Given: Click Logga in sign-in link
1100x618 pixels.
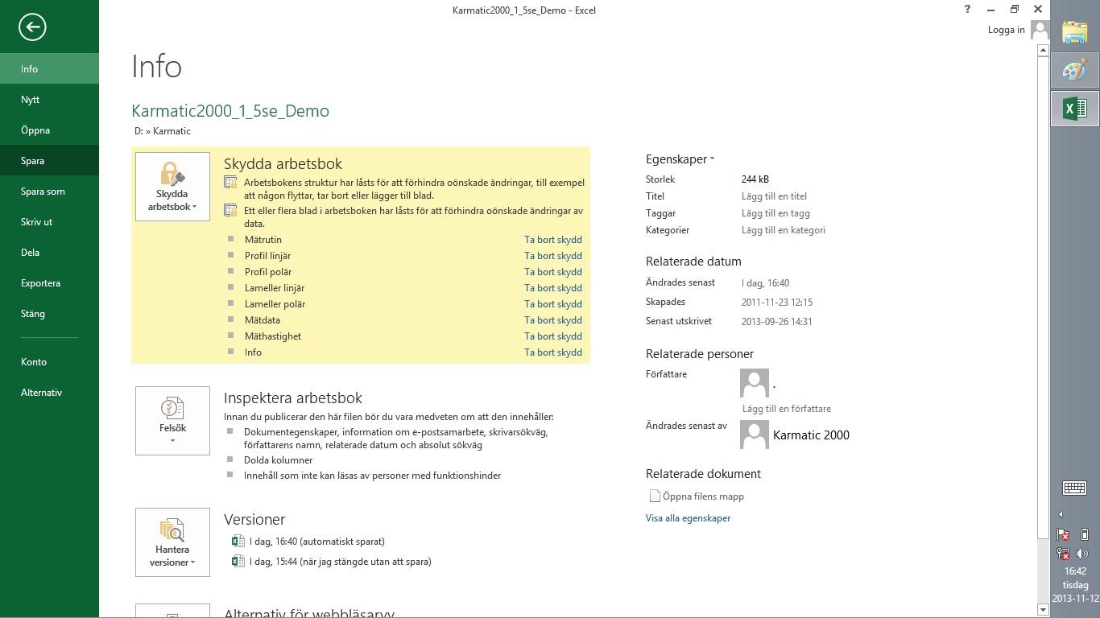Looking at the screenshot, I should tap(1007, 30).
